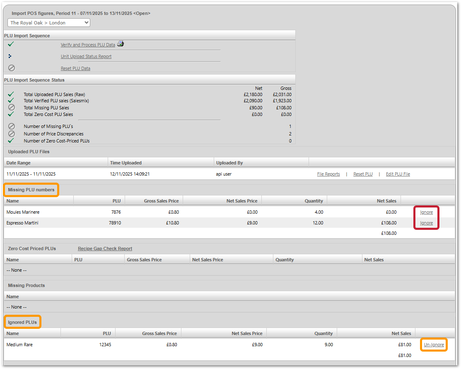The width and height of the screenshot is (461, 369).
Task: Click the prohibited icon for Total Missing PLU Sales
Action: pos(12,107)
